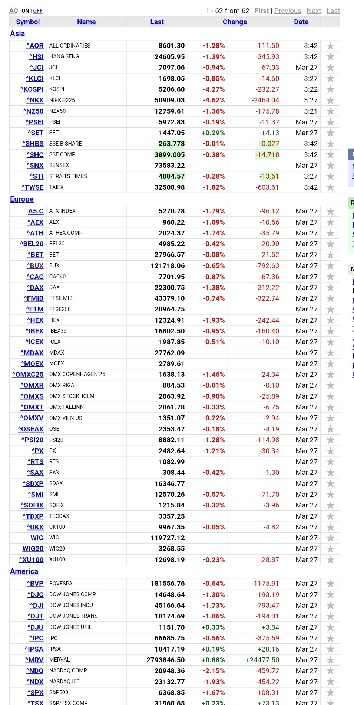Sort table by Symbol column
The width and height of the screenshot is (354, 705).
[x=28, y=22]
